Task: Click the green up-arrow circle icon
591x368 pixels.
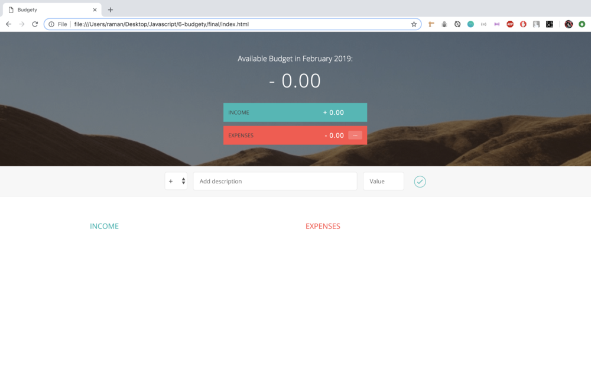Action: coord(582,24)
